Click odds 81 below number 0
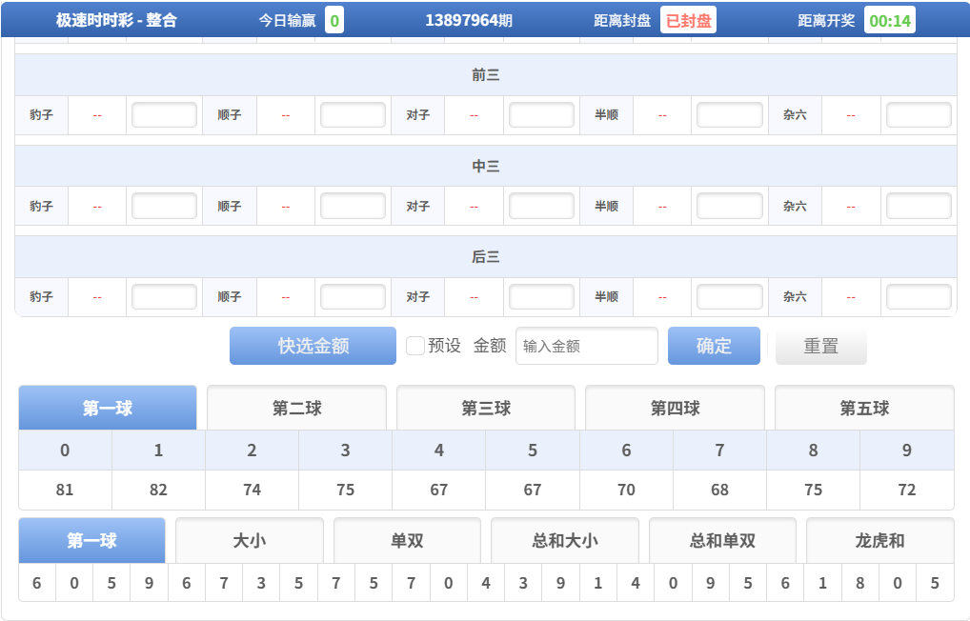This screenshot has width=970, height=621. click(x=64, y=490)
